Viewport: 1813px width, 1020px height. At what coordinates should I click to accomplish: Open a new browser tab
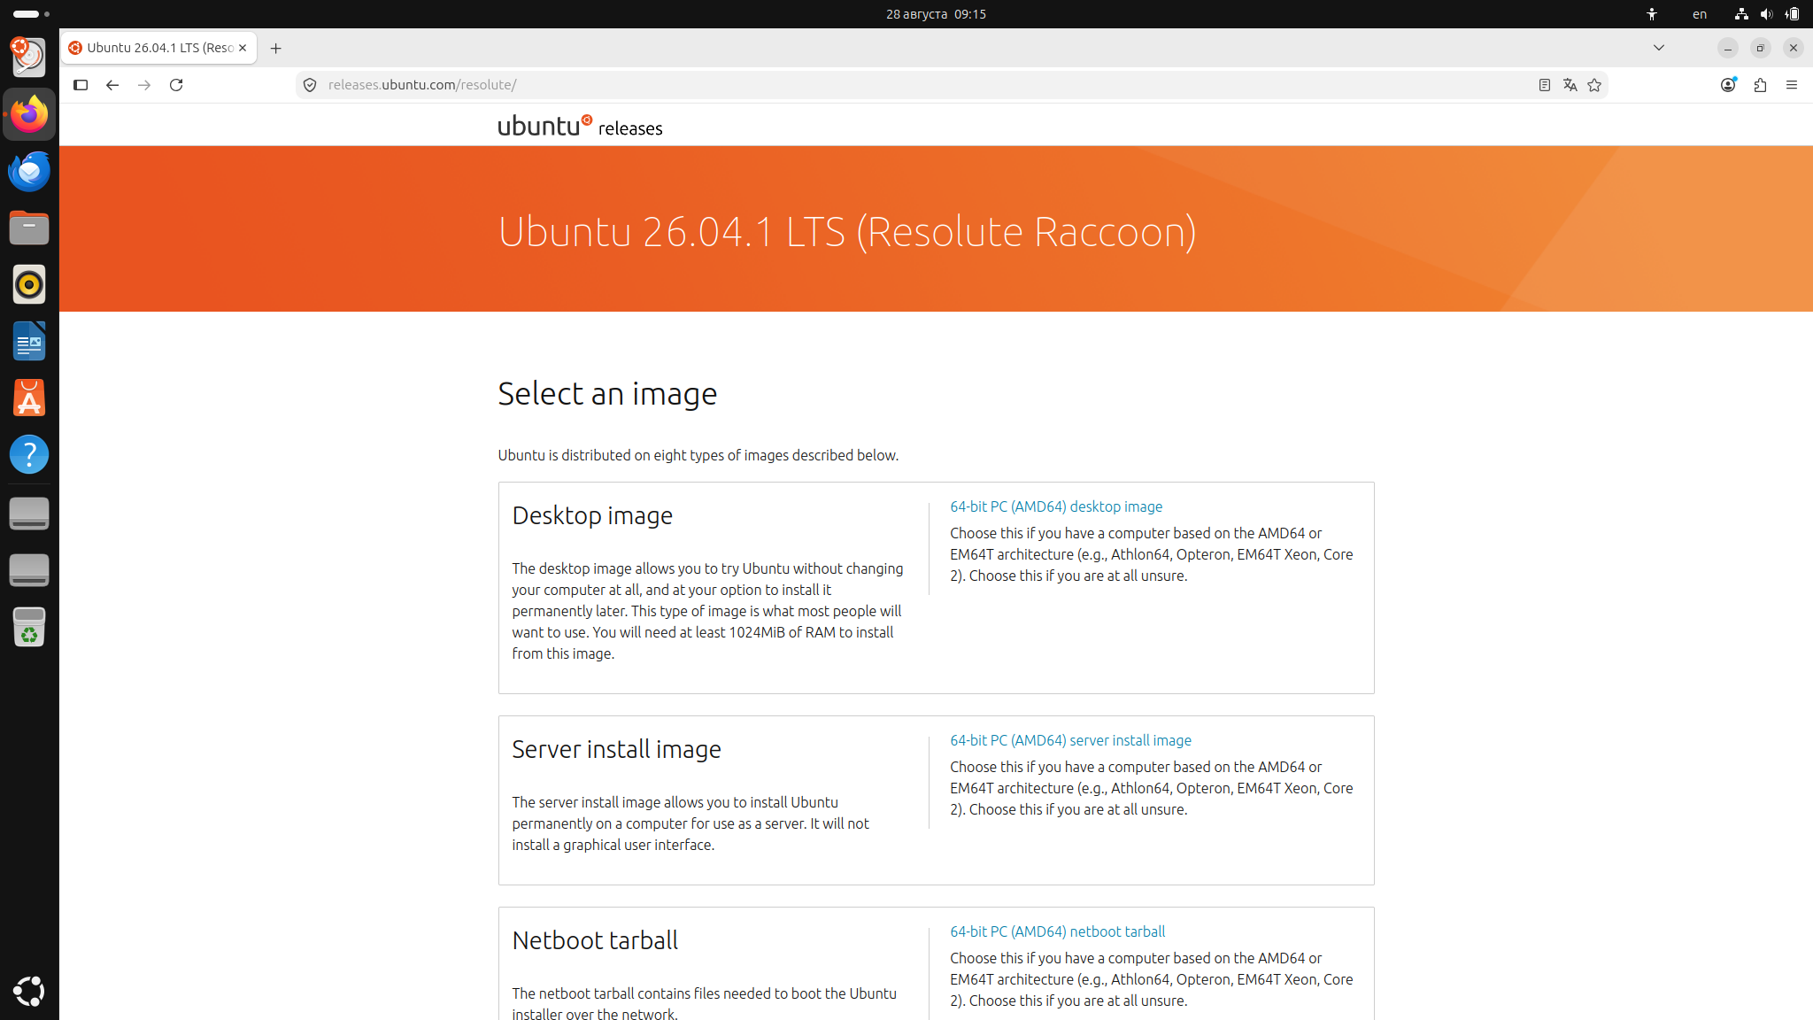(276, 49)
